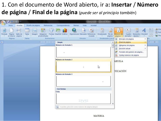Switch to the Insertar tab
The image size is (161, 121).
tap(19, 26)
